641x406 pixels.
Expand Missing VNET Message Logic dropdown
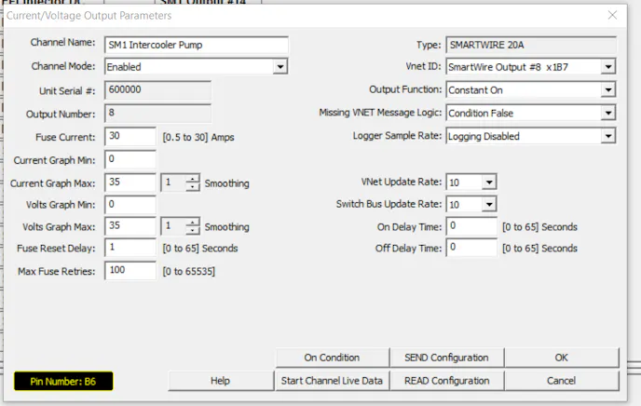607,114
